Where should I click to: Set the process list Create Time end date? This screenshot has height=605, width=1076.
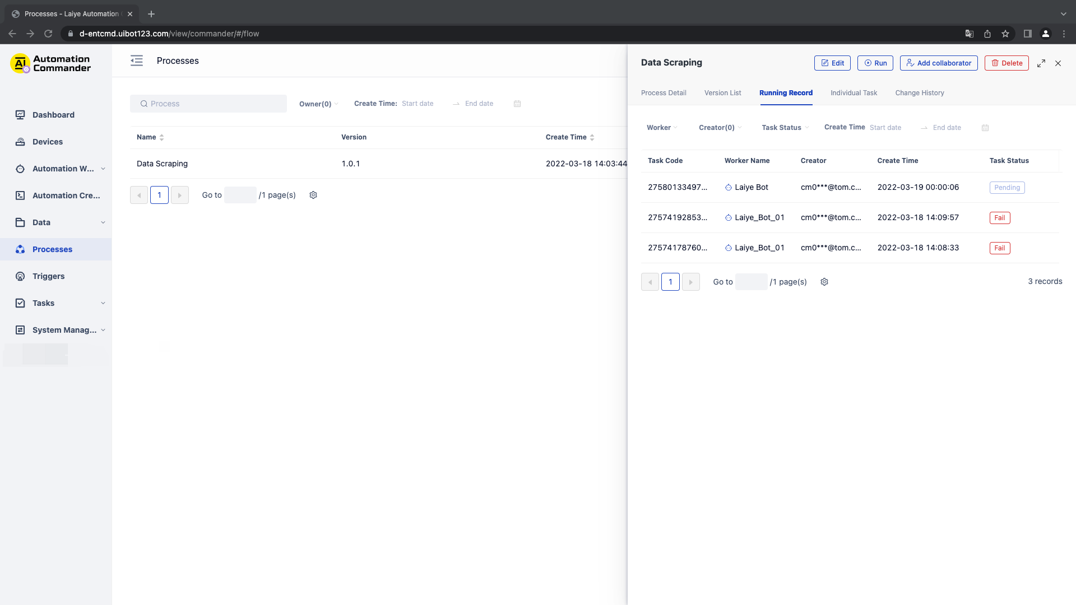click(479, 104)
